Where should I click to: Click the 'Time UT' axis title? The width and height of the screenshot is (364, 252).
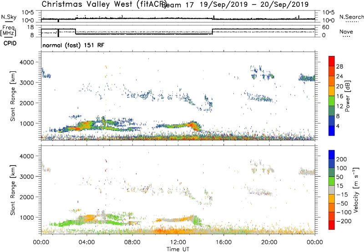coord(178,249)
